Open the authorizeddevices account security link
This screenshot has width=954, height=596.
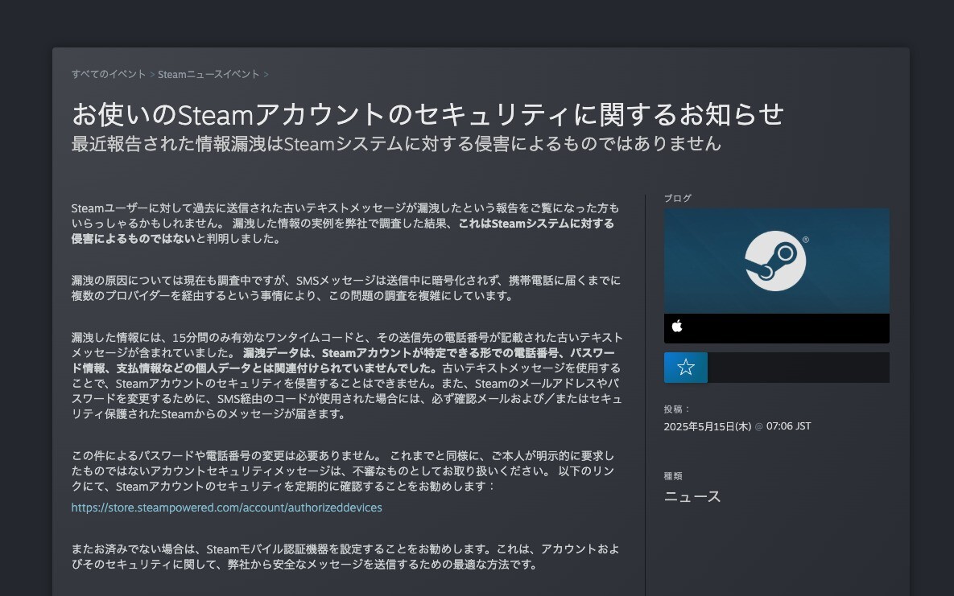pyautogui.click(x=226, y=508)
